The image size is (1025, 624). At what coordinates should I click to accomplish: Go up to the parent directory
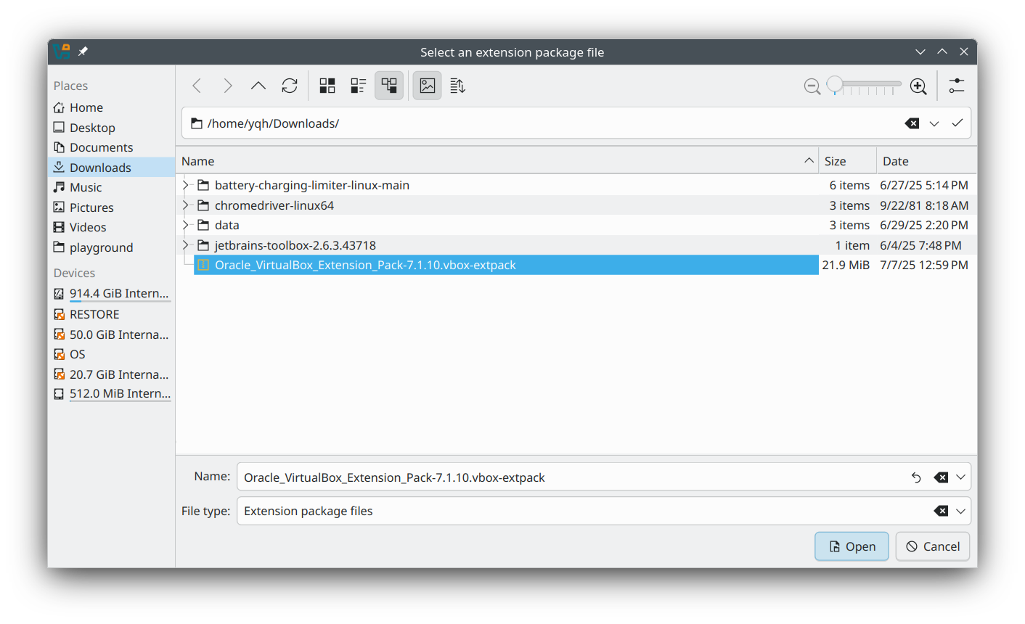pyautogui.click(x=258, y=85)
